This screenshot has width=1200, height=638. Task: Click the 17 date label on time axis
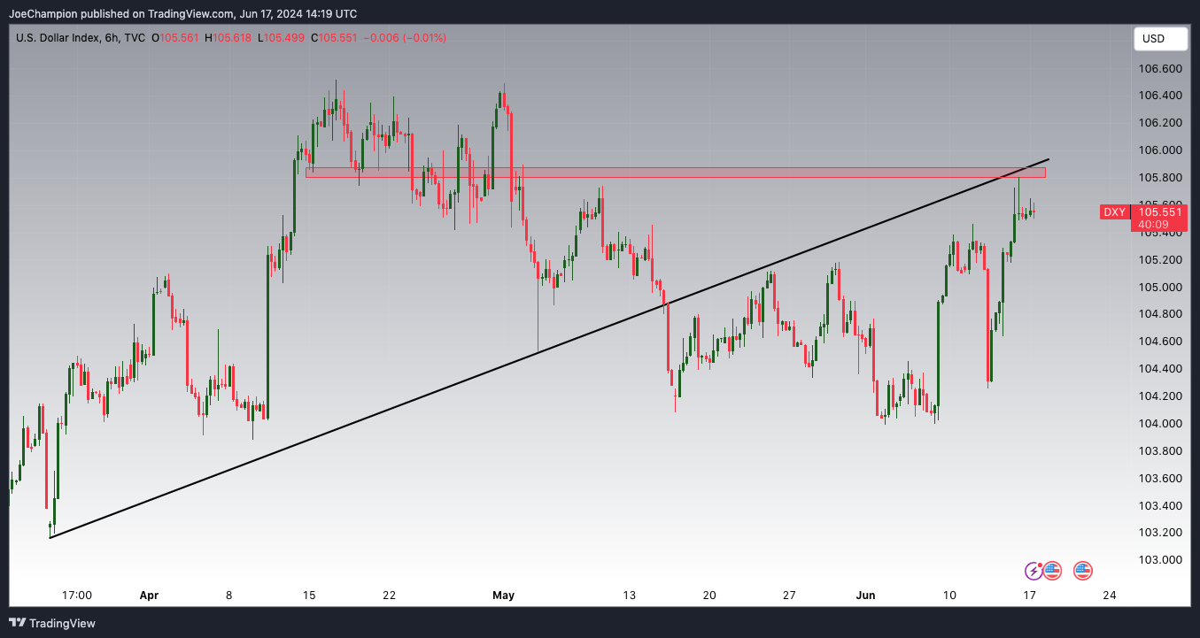pos(1029,596)
